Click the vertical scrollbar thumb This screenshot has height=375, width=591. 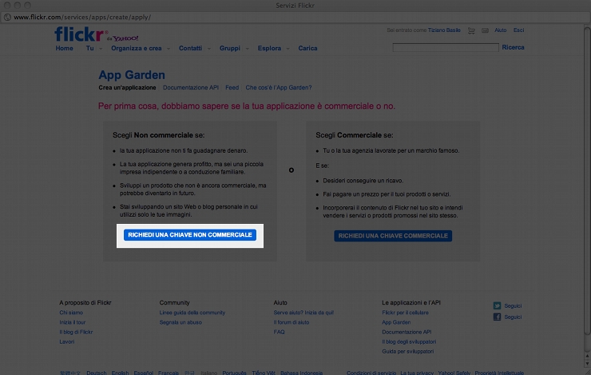coord(587,181)
